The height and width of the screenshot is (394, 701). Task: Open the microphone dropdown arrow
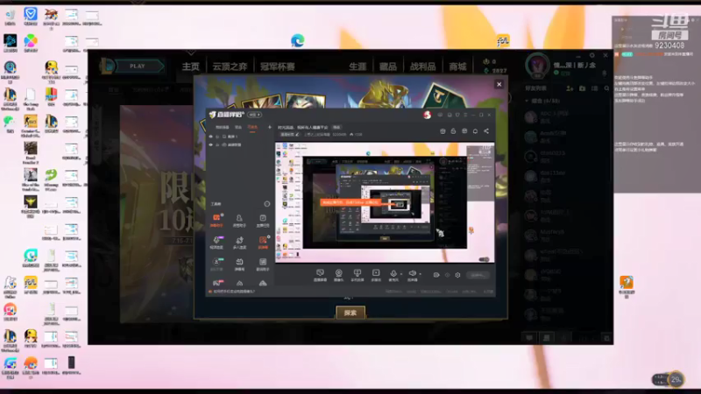tap(401, 274)
